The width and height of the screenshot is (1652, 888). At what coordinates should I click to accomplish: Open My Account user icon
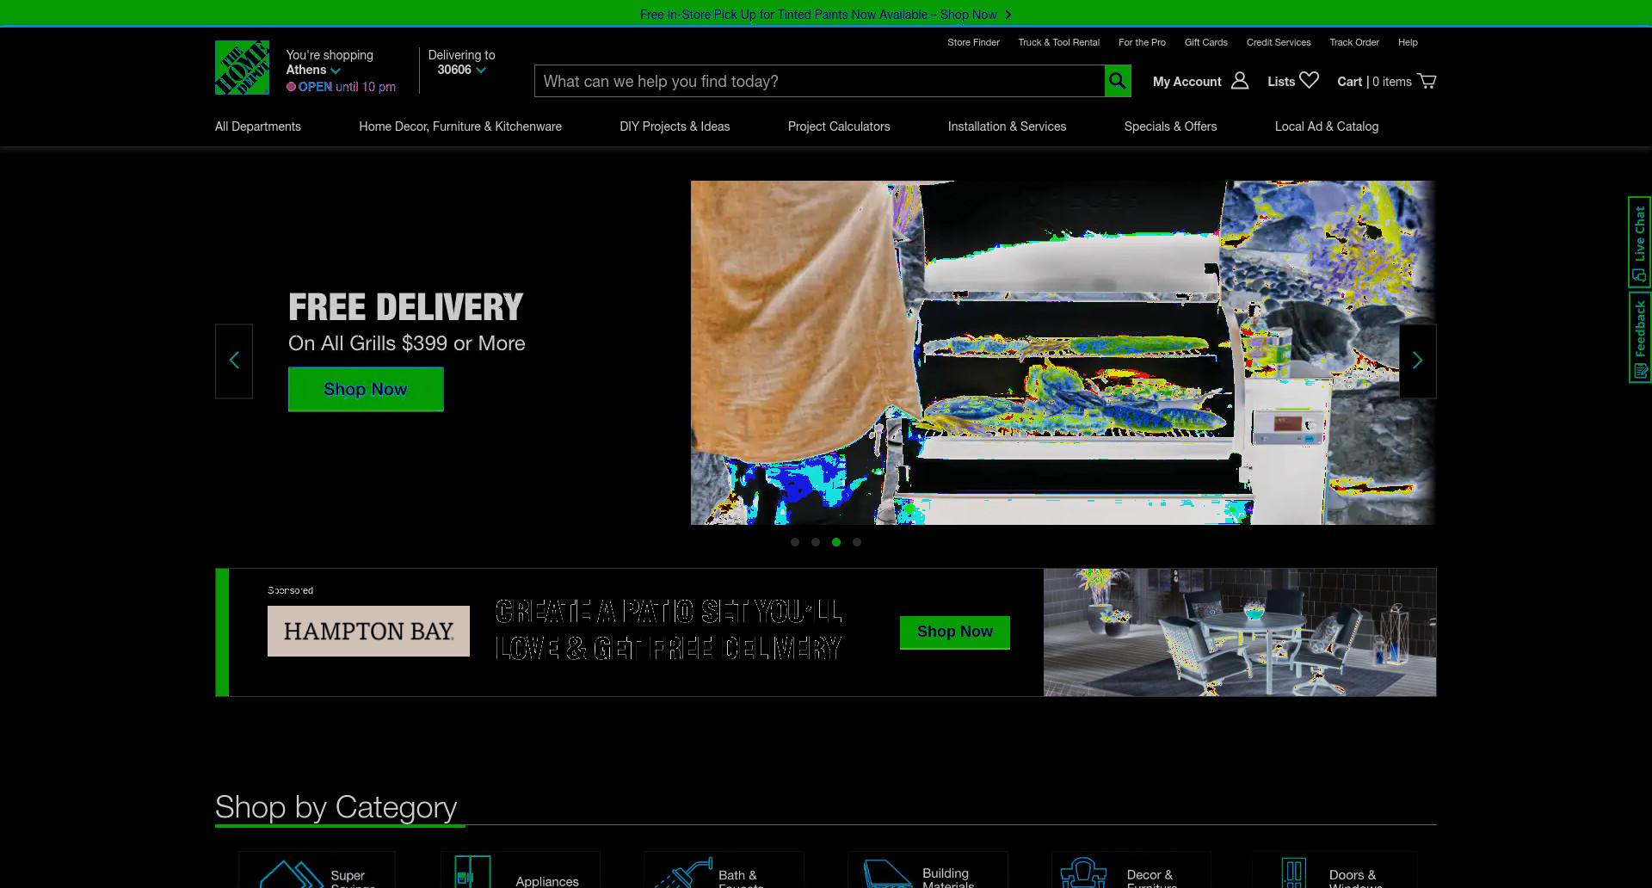1240,81
